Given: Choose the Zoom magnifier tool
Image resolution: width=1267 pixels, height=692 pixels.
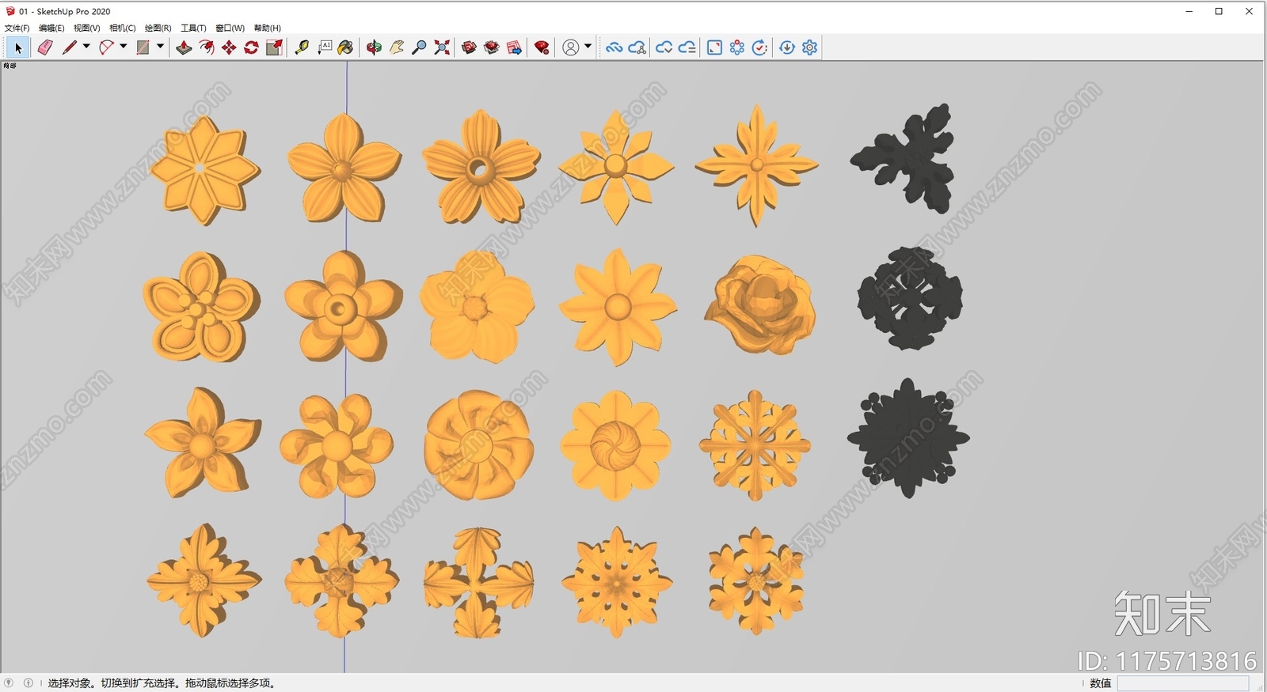Looking at the screenshot, I should [x=419, y=47].
